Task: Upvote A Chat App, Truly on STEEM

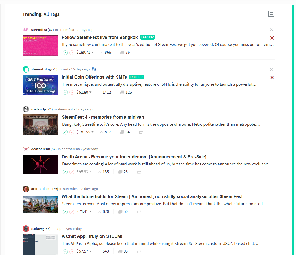Action: click(65, 252)
